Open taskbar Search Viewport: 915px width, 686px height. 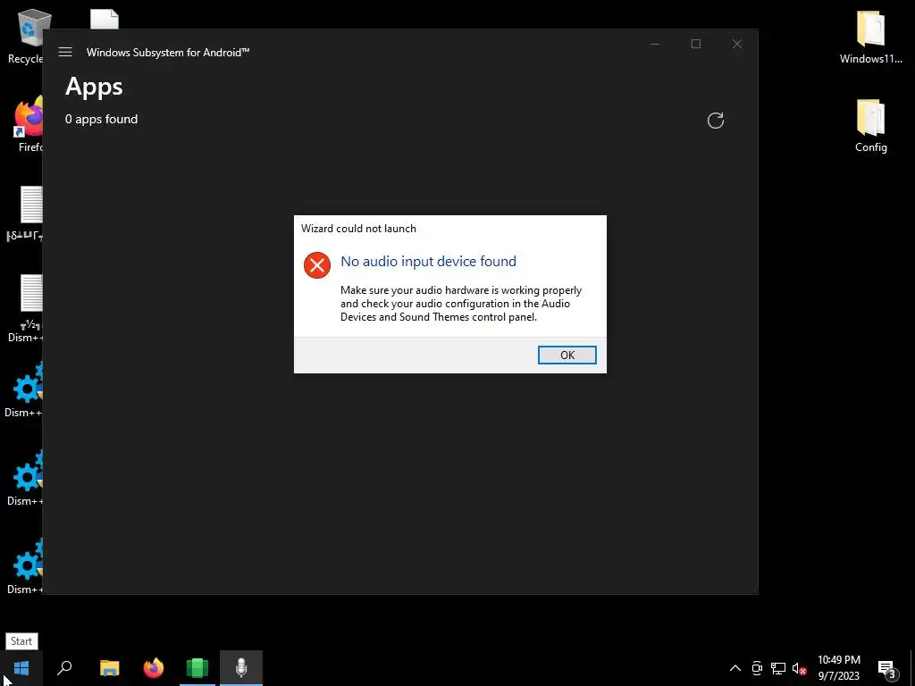click(64, 668)
